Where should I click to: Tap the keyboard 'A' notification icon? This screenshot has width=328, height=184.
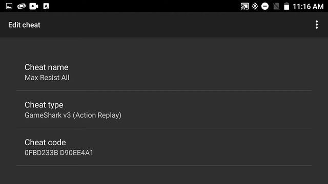[46, 6]
